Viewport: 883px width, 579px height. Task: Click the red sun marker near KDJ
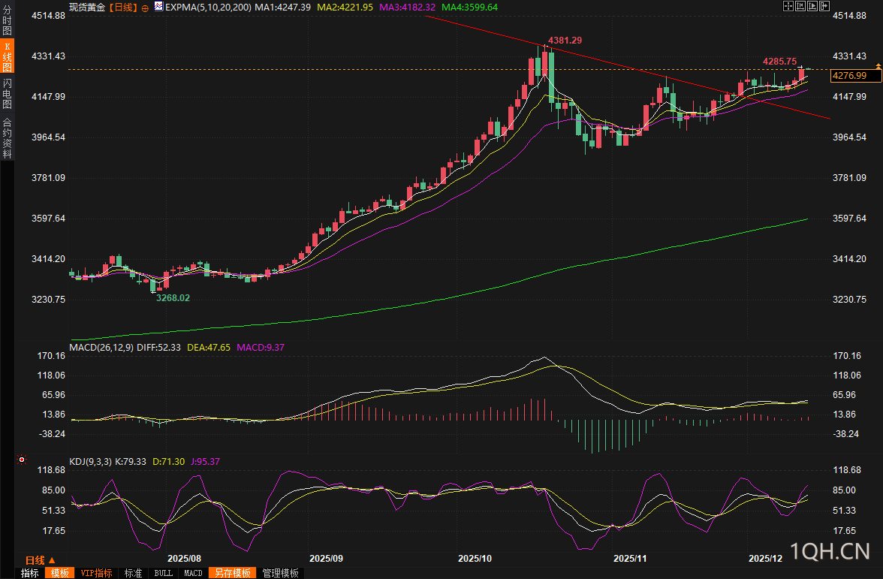(x=22, y=459)
